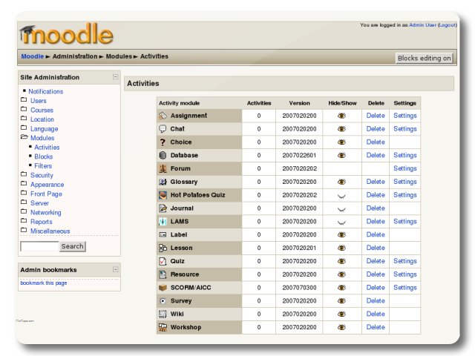Hide the Quiz module with eye icon

[x=341, y=261]
